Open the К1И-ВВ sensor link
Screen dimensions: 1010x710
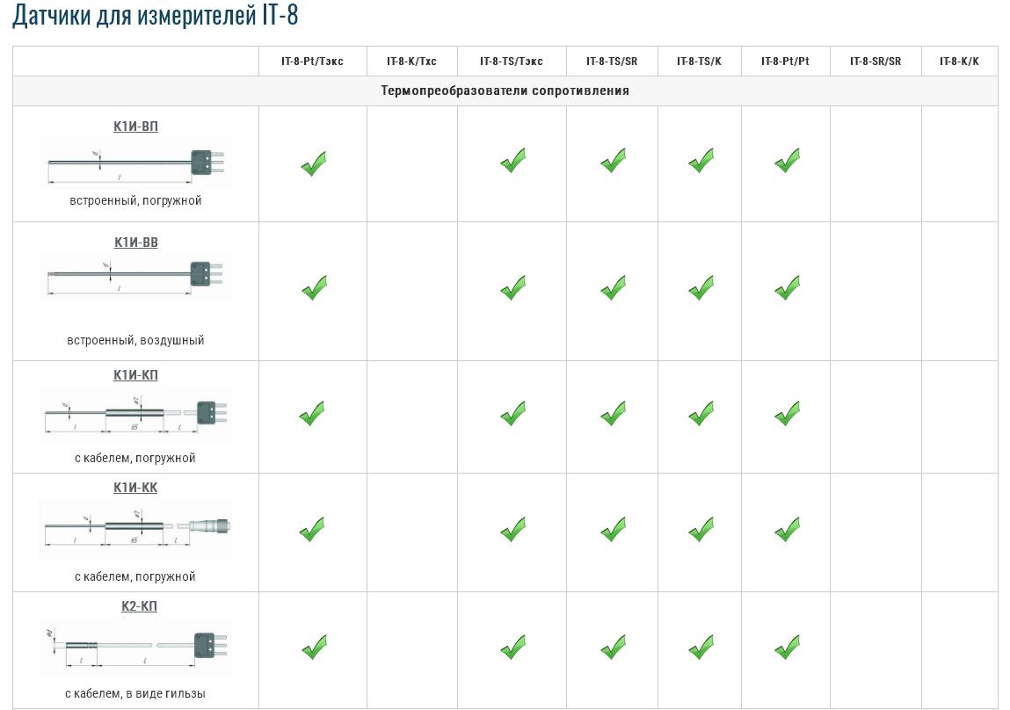point(135,243)
